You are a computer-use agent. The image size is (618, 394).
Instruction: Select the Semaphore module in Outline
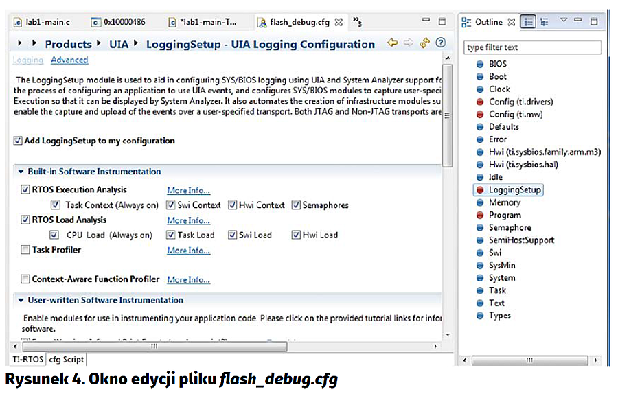click(x=510, y=227)
